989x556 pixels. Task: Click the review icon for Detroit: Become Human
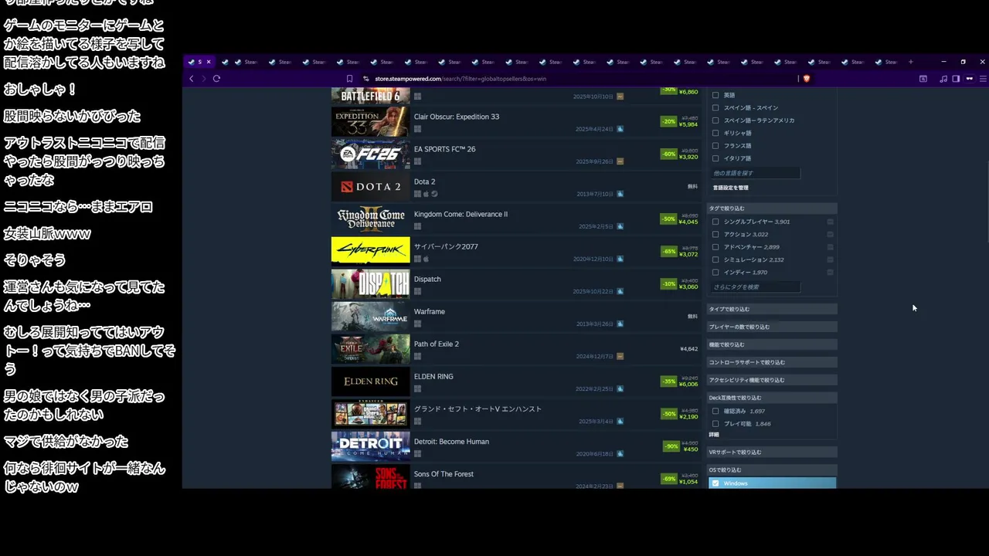coord(620,454)
